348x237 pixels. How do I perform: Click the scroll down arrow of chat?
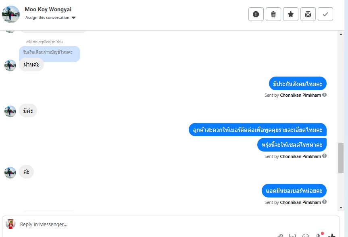[x=341, y=208]
